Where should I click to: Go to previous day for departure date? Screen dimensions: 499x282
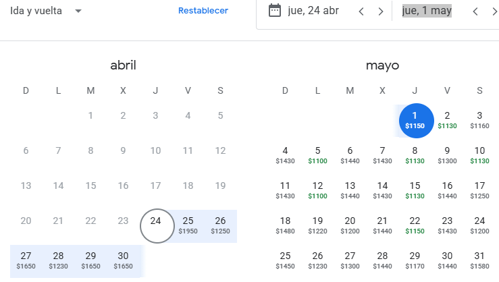[361, 11]
